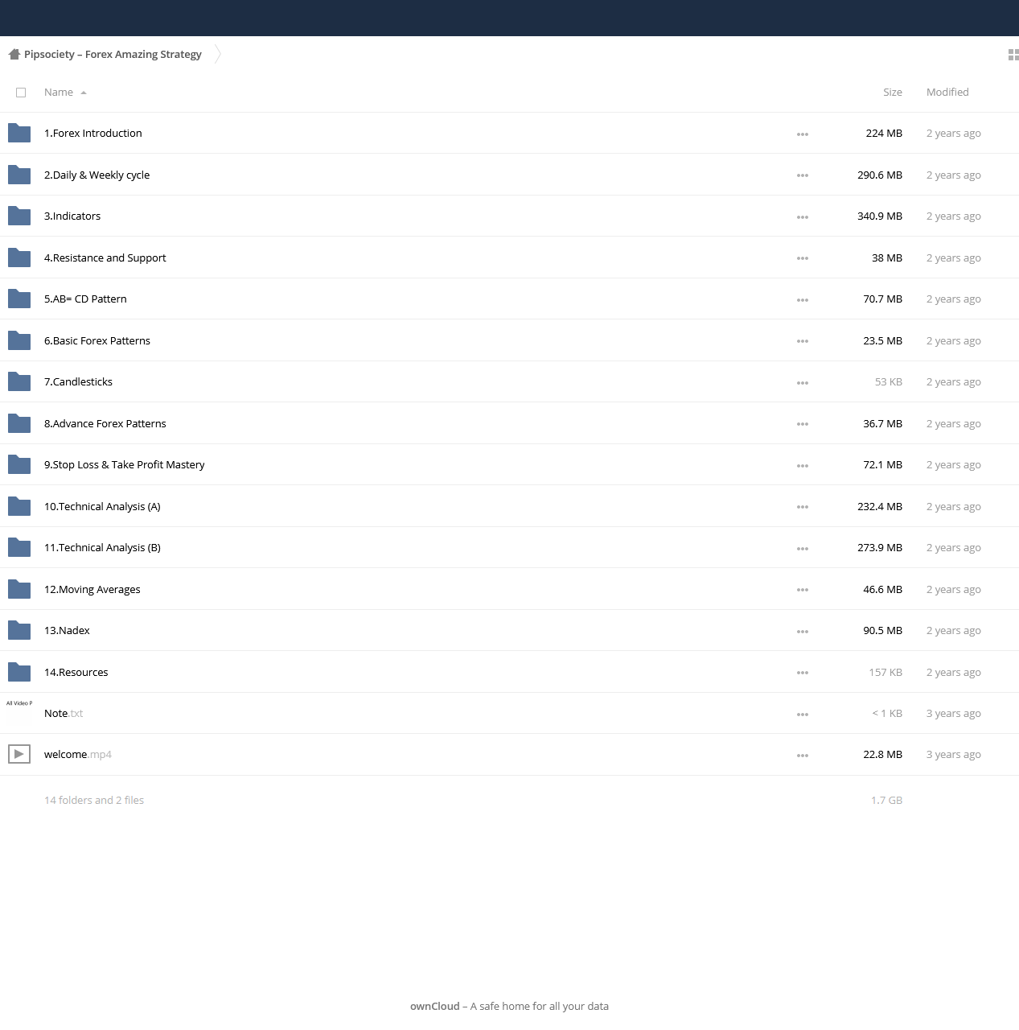This screenshot has width=1019, height=1030.
Task: Click folder icon of 4.Resistance and Support
Action: (19, 257)
